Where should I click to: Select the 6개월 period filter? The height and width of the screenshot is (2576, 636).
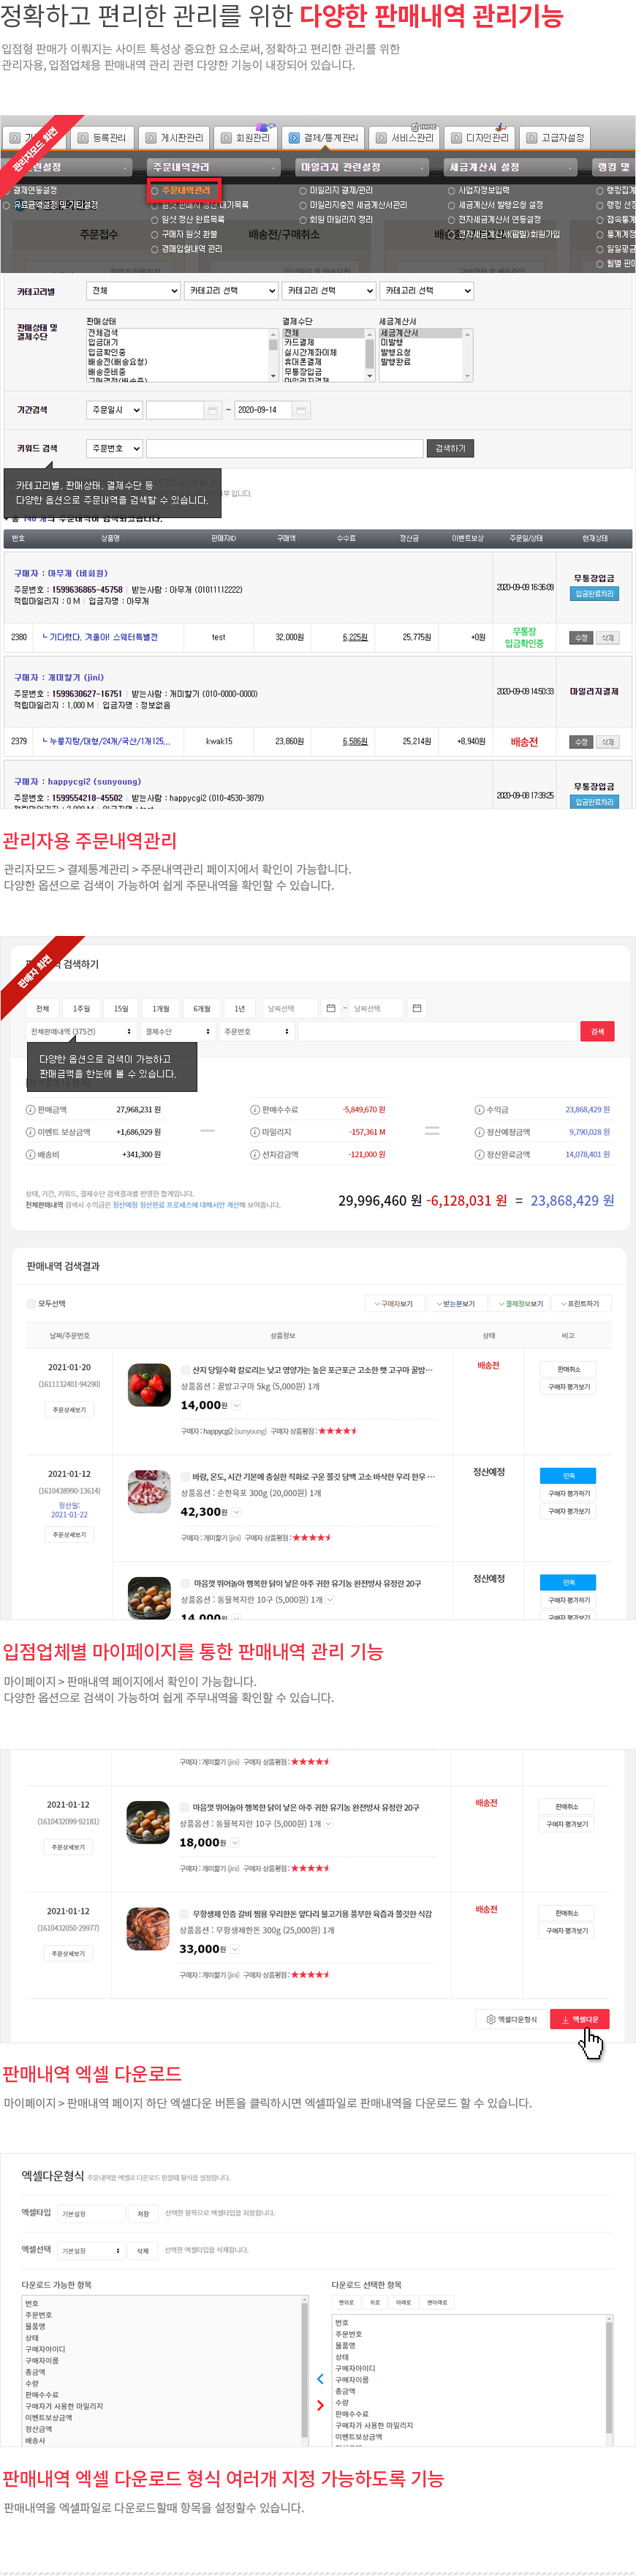(x=201, y=1008)
